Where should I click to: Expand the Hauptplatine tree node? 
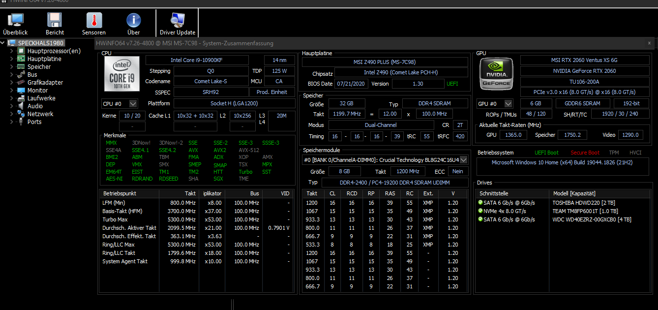(12, 59)
